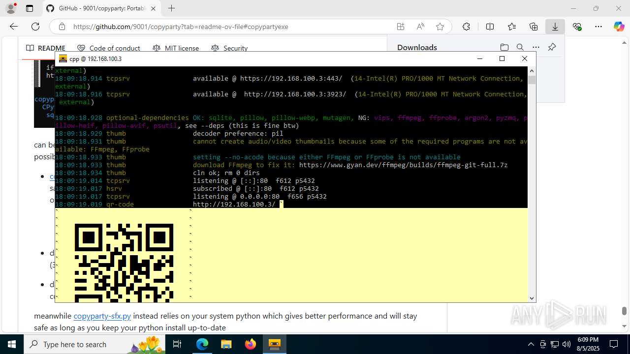
Task: Open volume control tray icon
Action: (567, 344)
